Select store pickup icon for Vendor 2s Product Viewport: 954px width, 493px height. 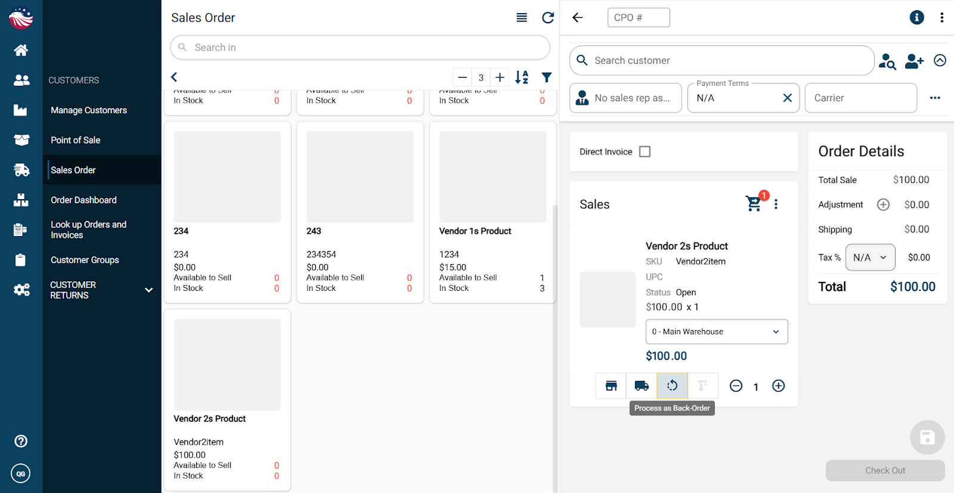click(611, 386)
